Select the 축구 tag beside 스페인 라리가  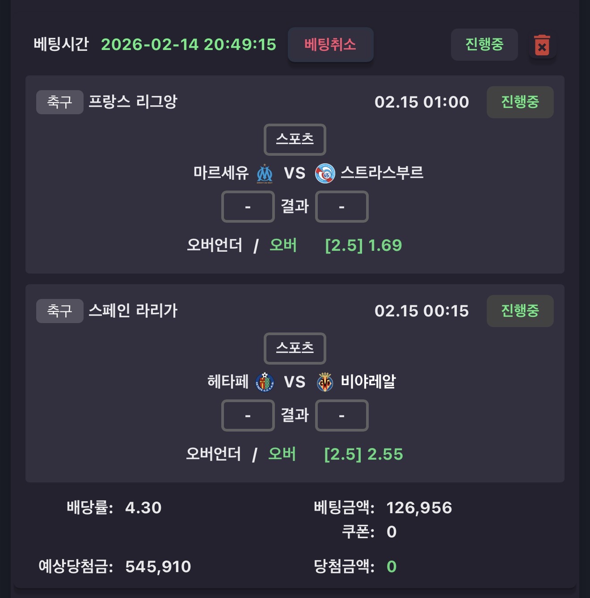[59, 311]
